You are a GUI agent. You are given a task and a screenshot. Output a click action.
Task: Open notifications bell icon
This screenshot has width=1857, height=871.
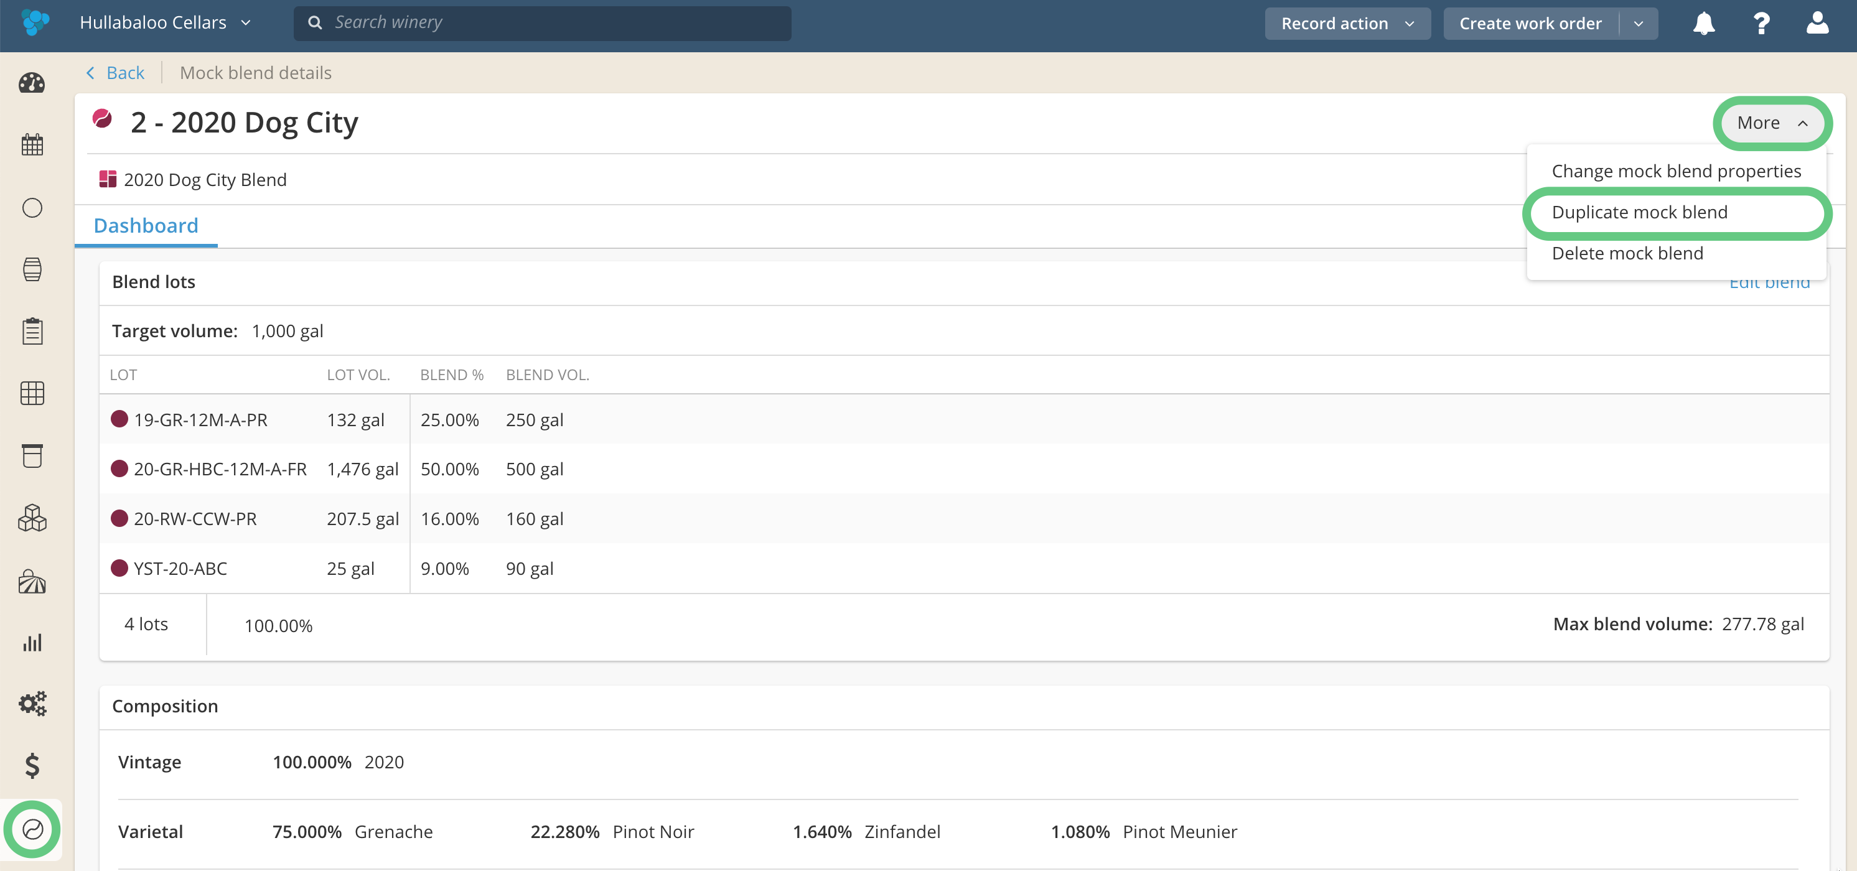click(x=1703, y=23)
